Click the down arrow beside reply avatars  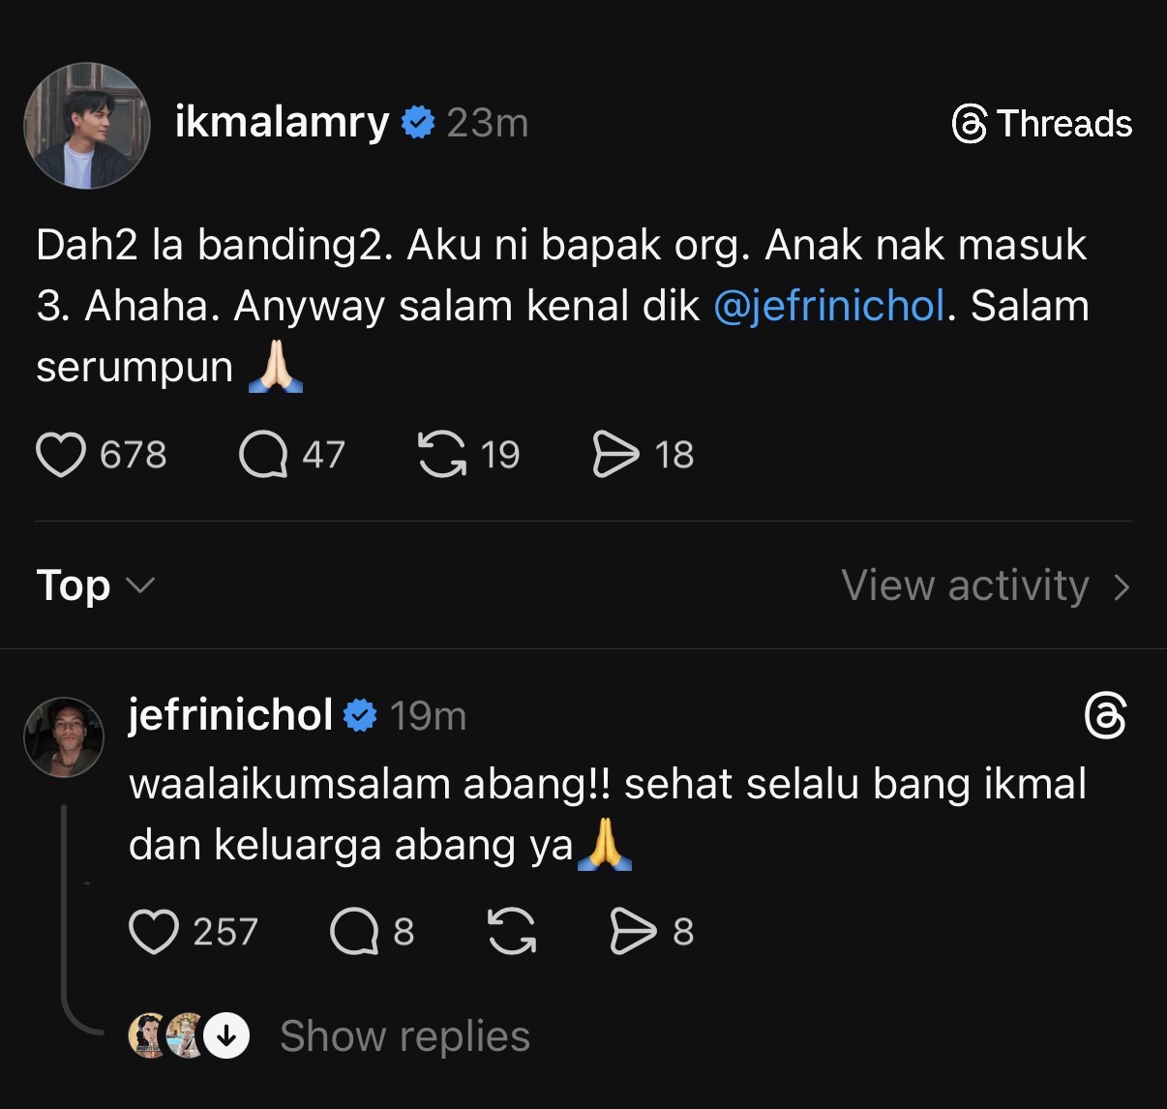click(227, 1036)
